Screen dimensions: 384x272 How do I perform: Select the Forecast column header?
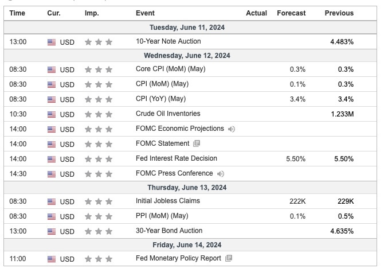pyautogui.click(x=291, y=13)
